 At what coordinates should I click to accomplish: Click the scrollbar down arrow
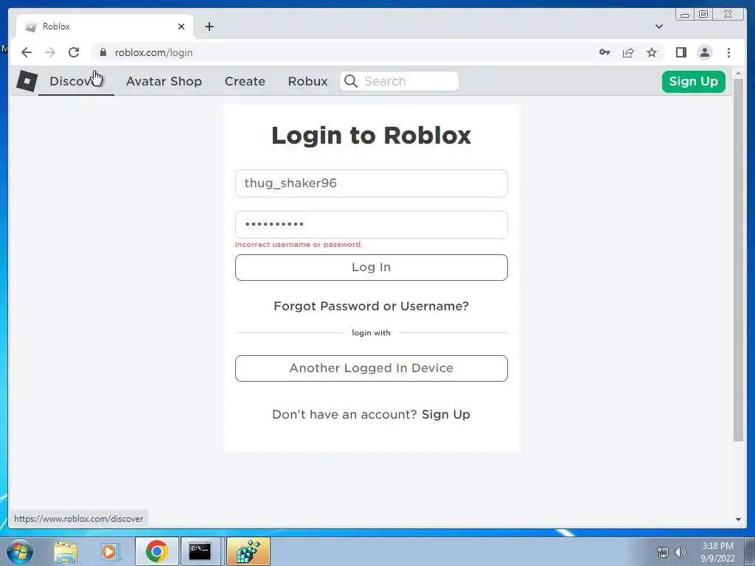[738, 520]
